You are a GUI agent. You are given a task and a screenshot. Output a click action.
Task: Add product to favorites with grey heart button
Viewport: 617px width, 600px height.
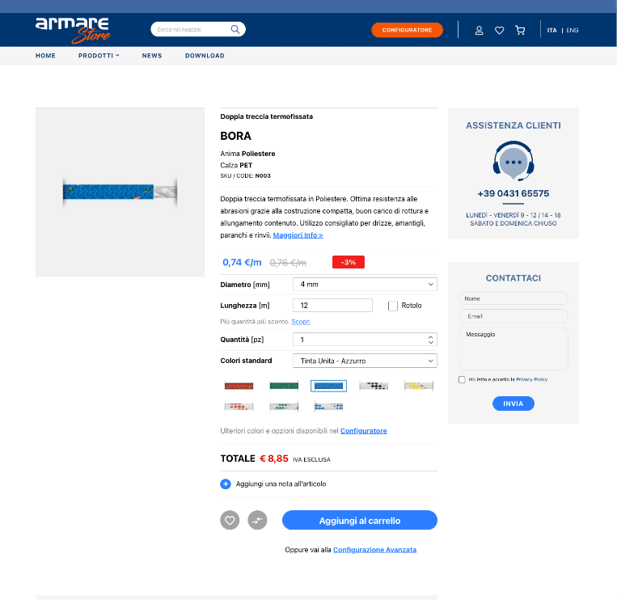(x=230, y=520)
